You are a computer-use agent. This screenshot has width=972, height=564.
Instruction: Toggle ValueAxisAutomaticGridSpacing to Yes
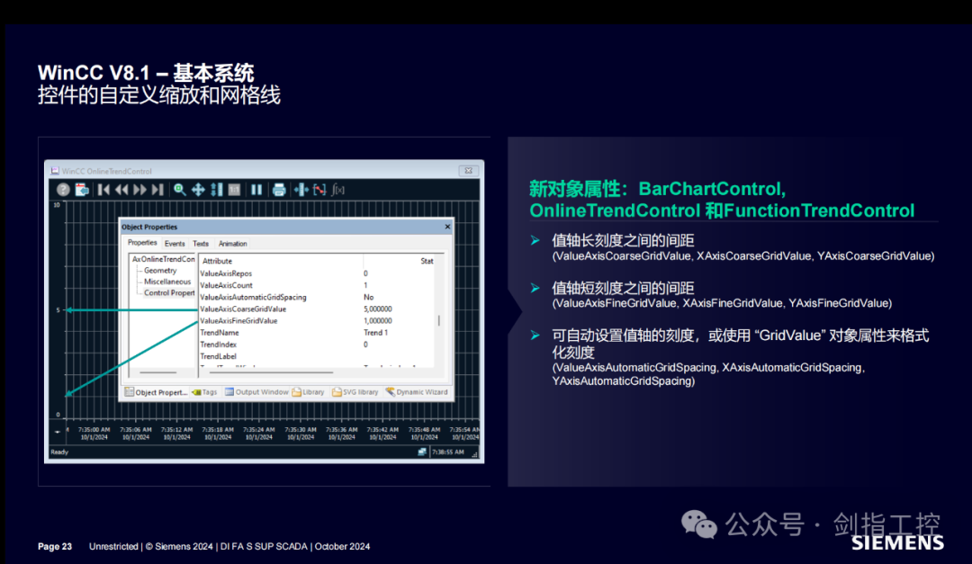tap(370, 297)
